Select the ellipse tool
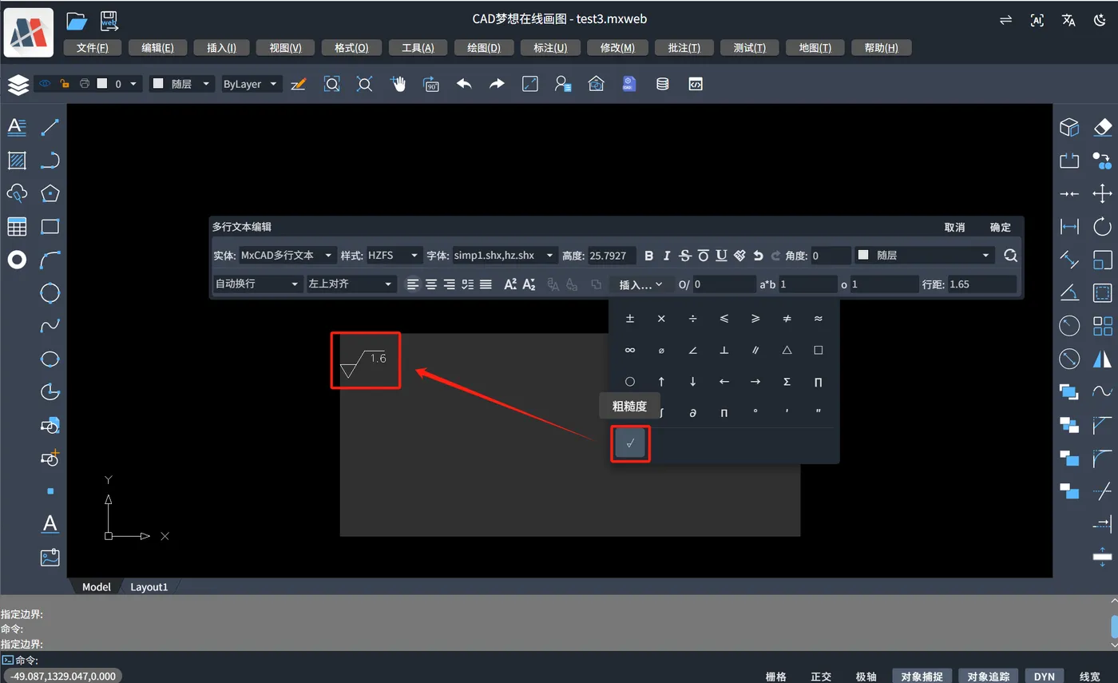 (50, 359)
